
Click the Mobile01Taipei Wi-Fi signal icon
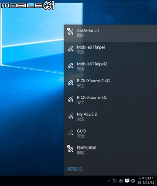[71, 49]
